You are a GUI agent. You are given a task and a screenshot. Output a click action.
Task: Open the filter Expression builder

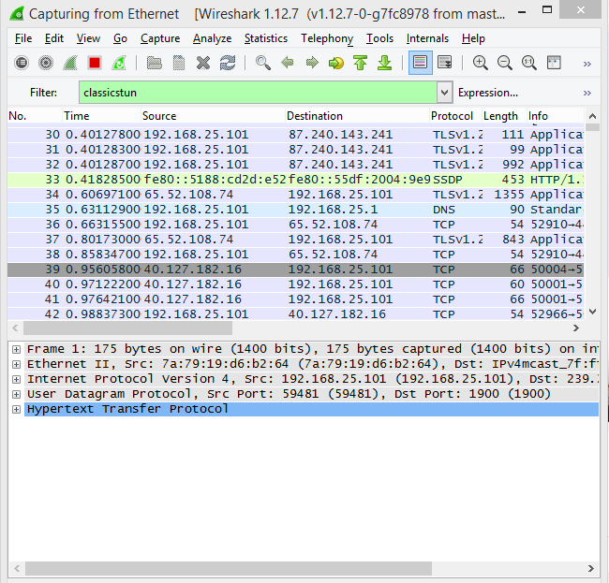coord(488,93)
